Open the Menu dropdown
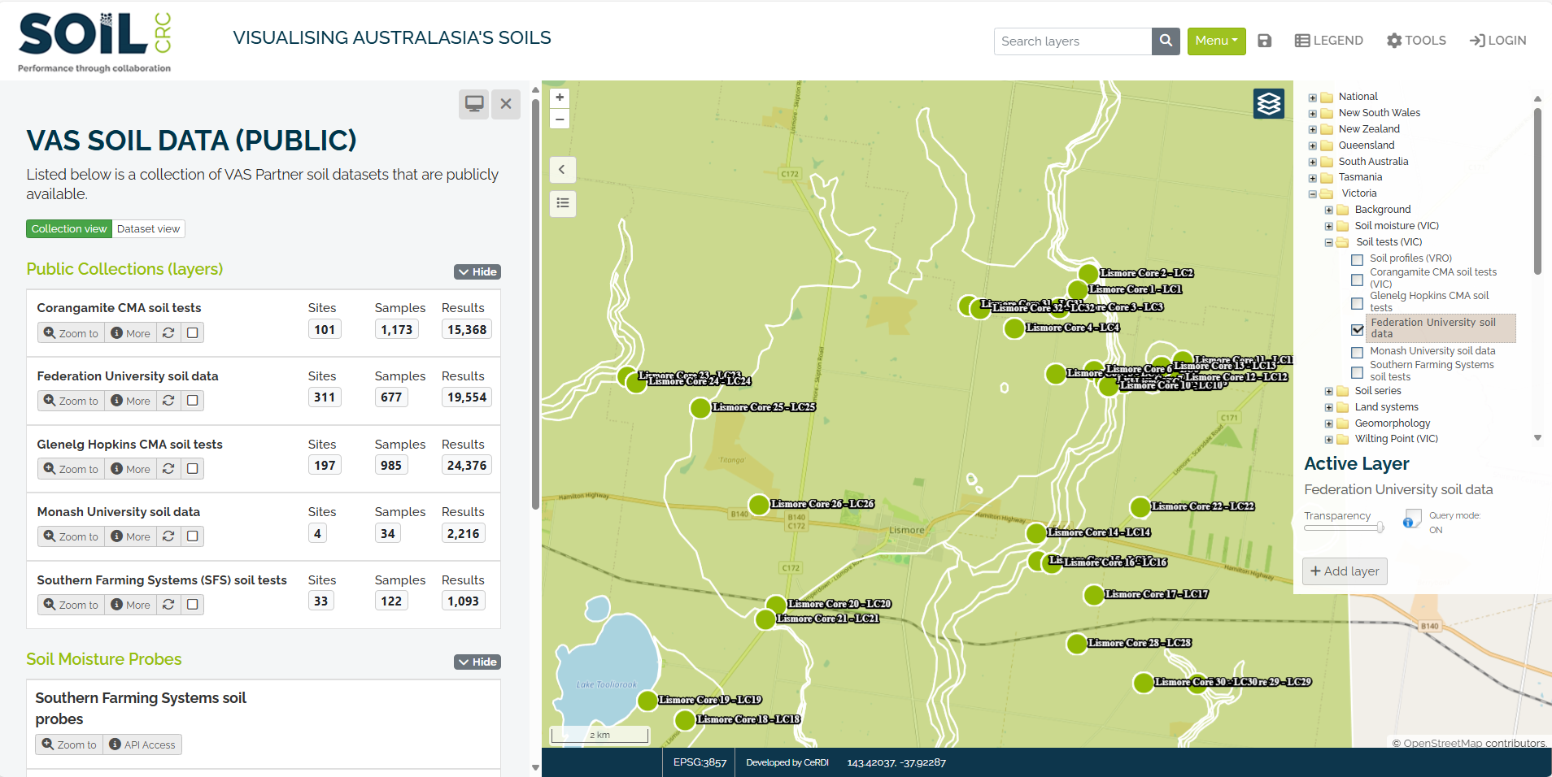This screenshot has width=1552, height=777. [x=1215, y=41]
